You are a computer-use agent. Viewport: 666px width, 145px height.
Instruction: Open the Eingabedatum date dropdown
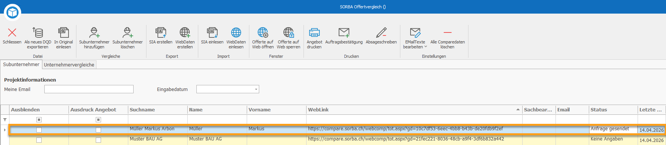point(256,89)
